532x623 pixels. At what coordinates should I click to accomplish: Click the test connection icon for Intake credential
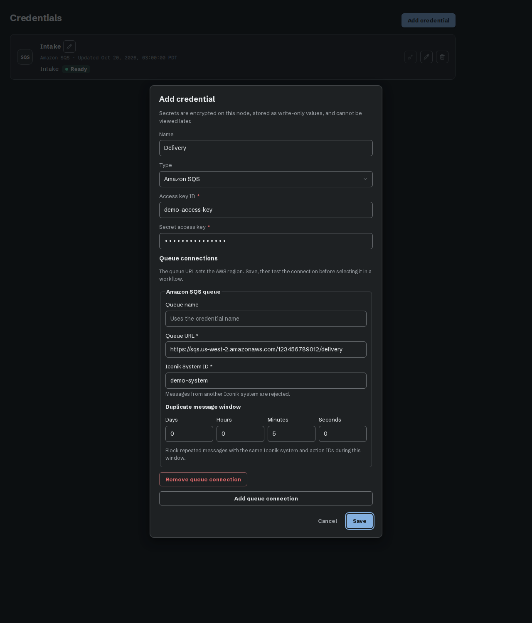click(x=411, y=57)
